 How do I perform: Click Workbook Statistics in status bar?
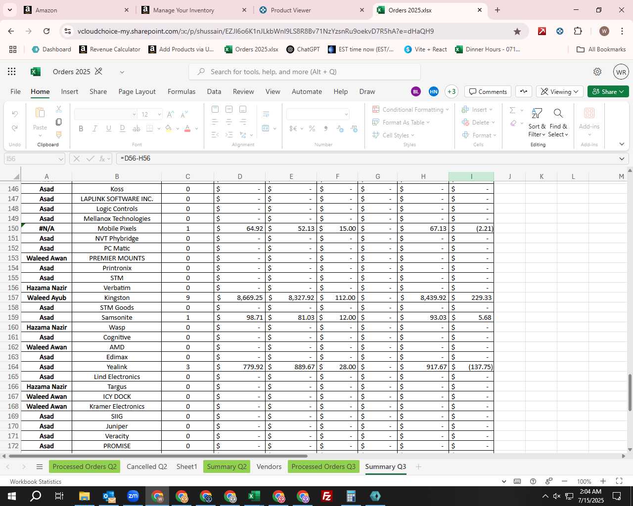36,481
